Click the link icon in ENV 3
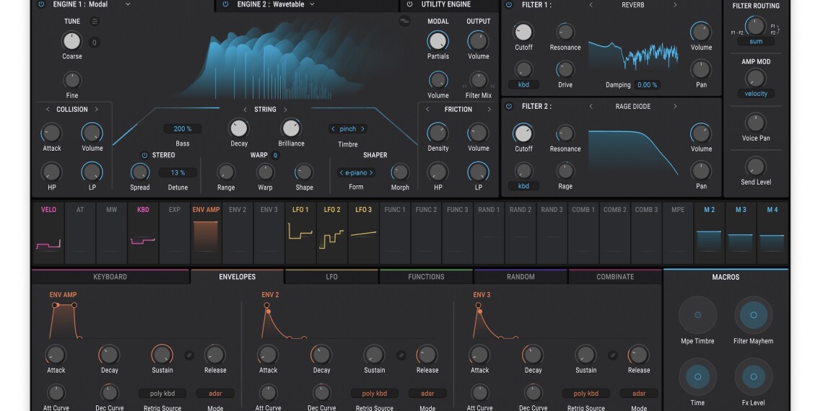The height and width of the screenshot is (411, 823). [x=613, y=355]
